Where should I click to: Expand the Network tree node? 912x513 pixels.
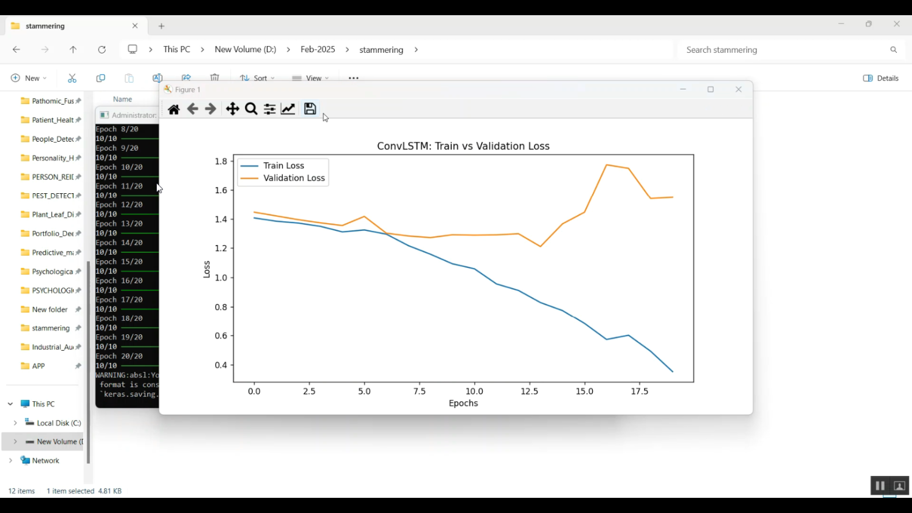(x=10, y=461)
